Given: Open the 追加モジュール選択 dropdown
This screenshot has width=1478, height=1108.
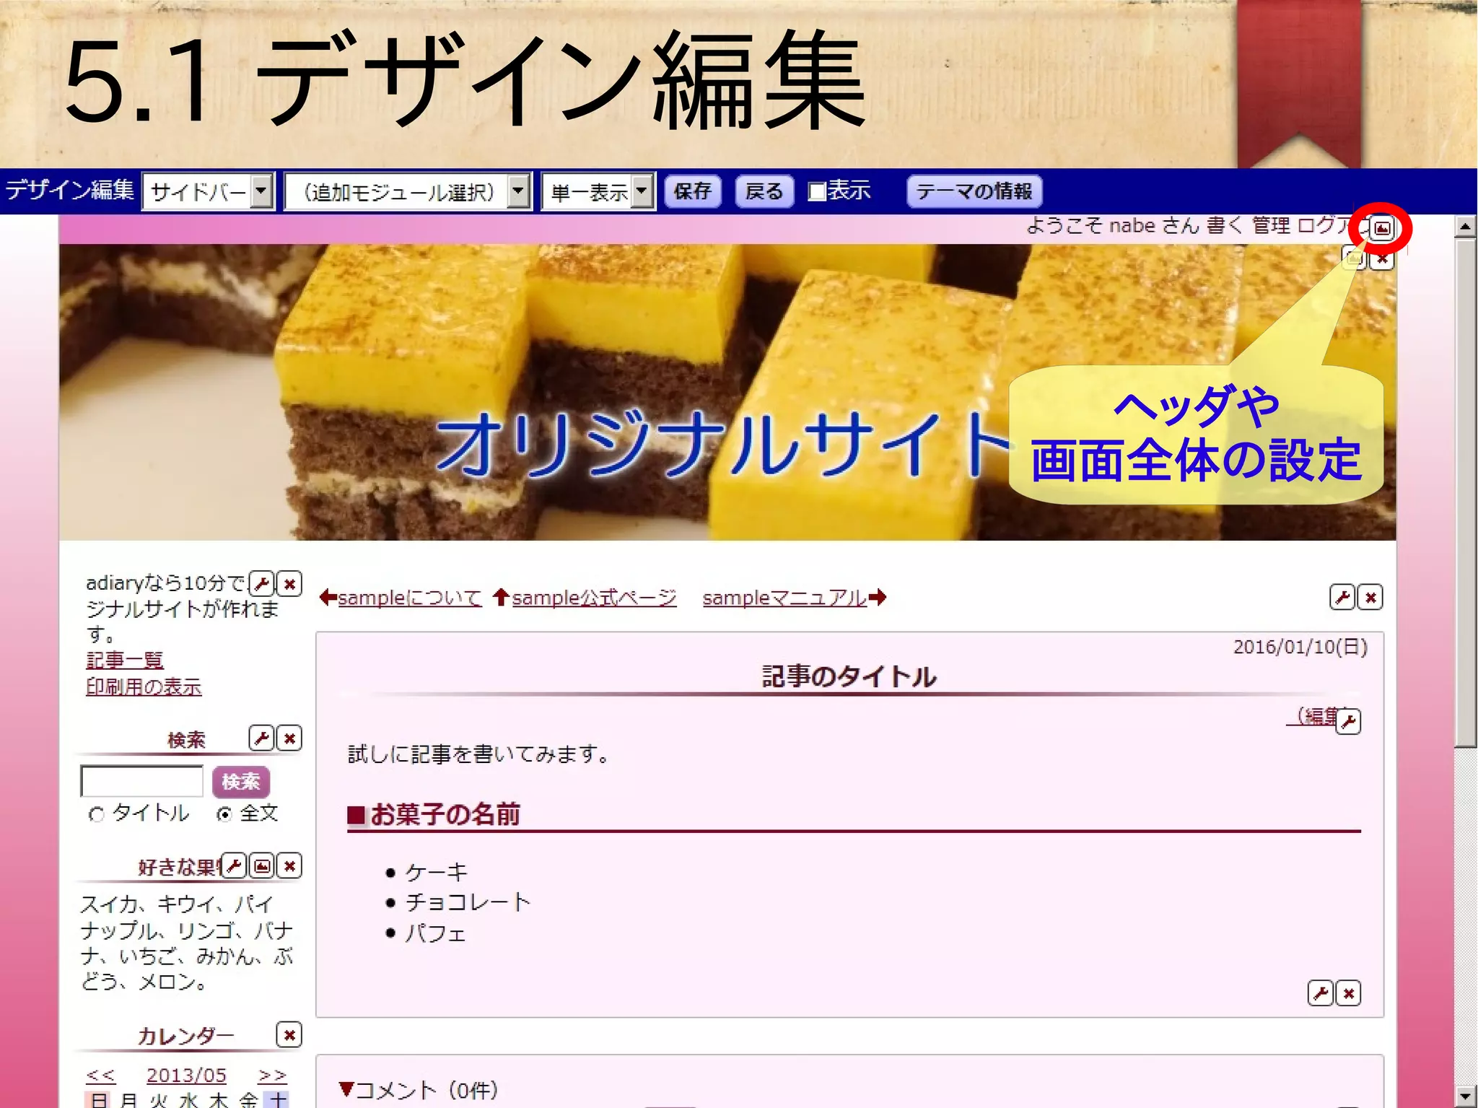Looking at the screenshot, I should 408,192.
